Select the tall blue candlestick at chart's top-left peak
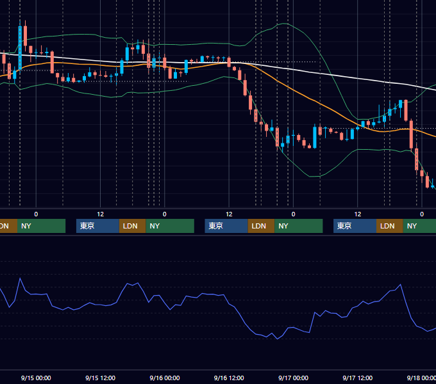This screenshot has height=384, width=436. tap(20, 47)
